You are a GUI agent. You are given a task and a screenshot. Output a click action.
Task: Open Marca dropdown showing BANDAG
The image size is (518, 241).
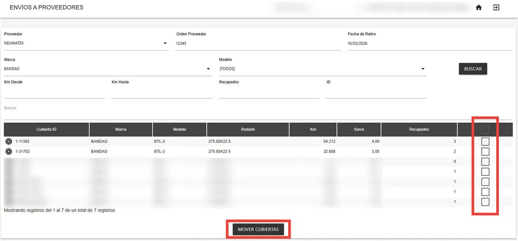(x=108, y=69)
